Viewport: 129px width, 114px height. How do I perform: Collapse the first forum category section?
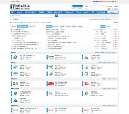coord(117,53)
